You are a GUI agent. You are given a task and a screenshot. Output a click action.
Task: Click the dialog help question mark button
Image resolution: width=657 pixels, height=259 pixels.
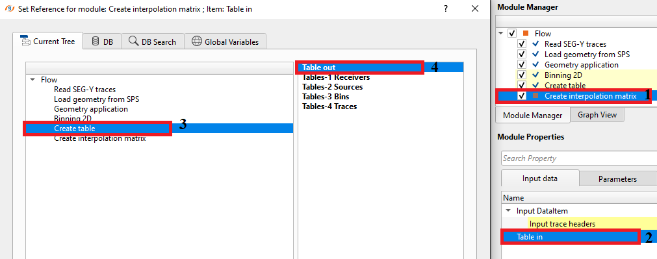click(x=446, y=9)
